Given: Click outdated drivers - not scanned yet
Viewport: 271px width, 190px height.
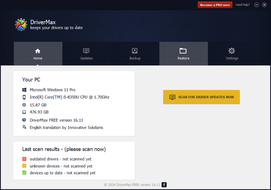Looking at the screenshot, I should click(x=61, y=159).
